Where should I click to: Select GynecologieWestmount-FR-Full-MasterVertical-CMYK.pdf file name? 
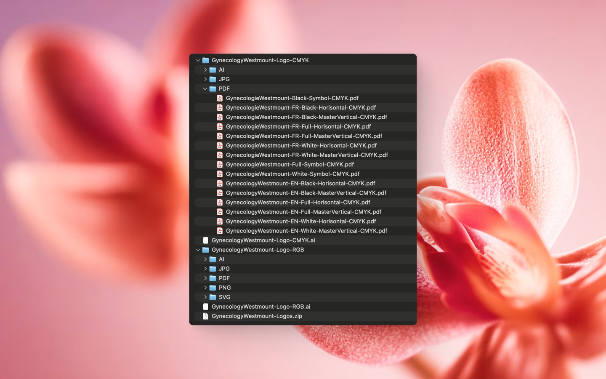[304, 136]
